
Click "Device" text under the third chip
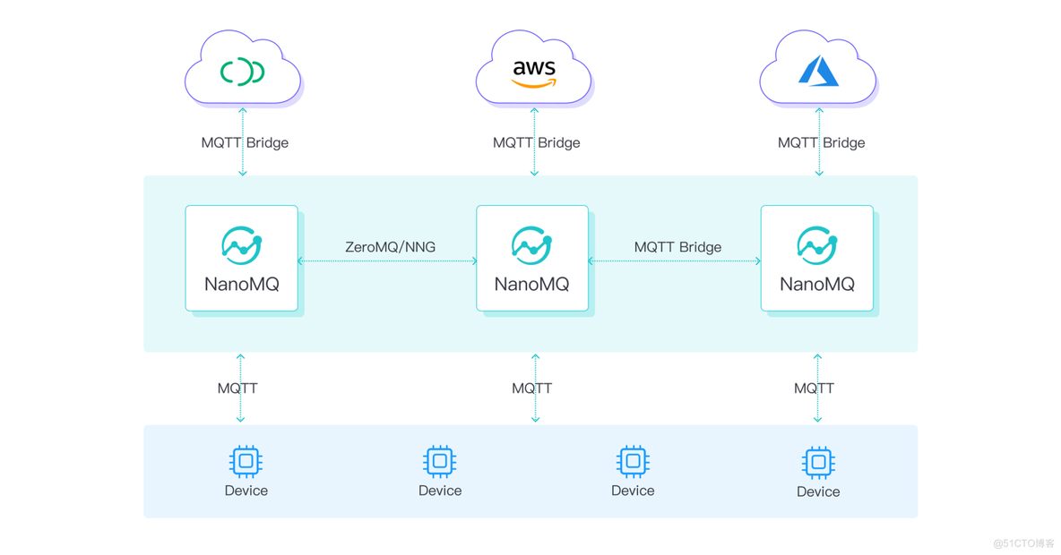click(633, 491)
